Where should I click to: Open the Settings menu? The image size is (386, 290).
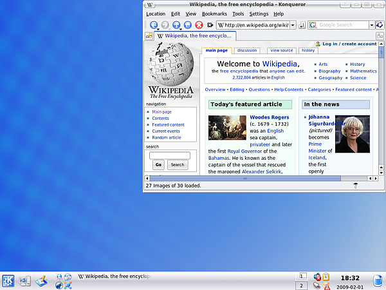[x=259, y=14]
